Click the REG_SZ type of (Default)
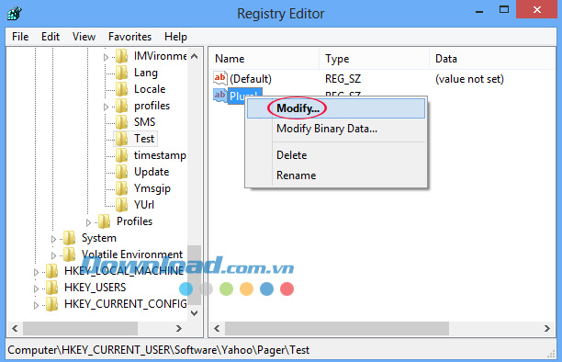 coord(343,79)
